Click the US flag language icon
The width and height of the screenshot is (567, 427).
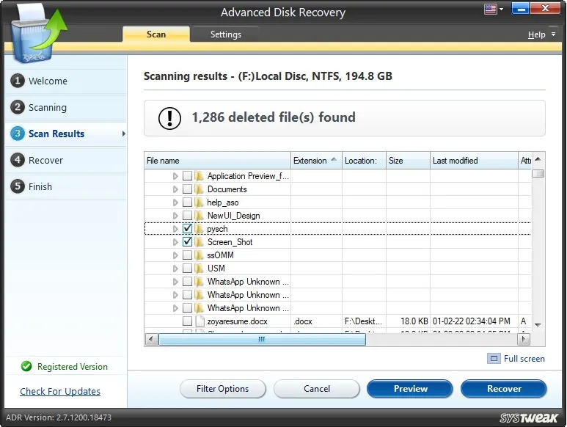490,9
